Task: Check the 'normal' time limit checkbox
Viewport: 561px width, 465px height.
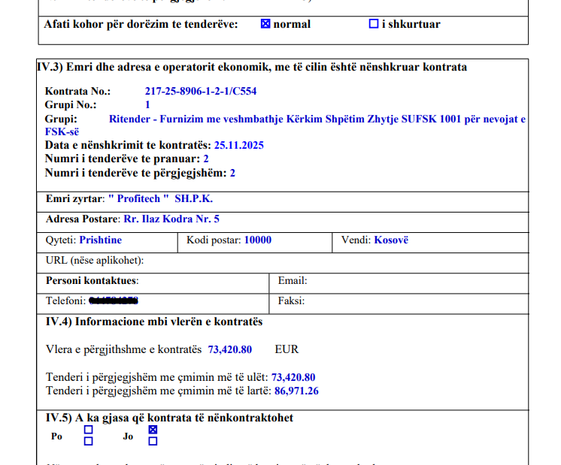Action: point(265,24)
